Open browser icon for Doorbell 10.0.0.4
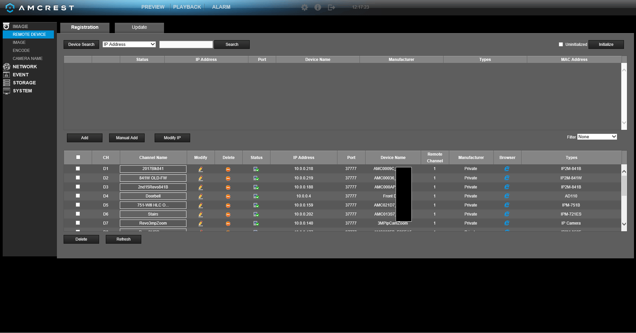 click(x=507, y=196)
